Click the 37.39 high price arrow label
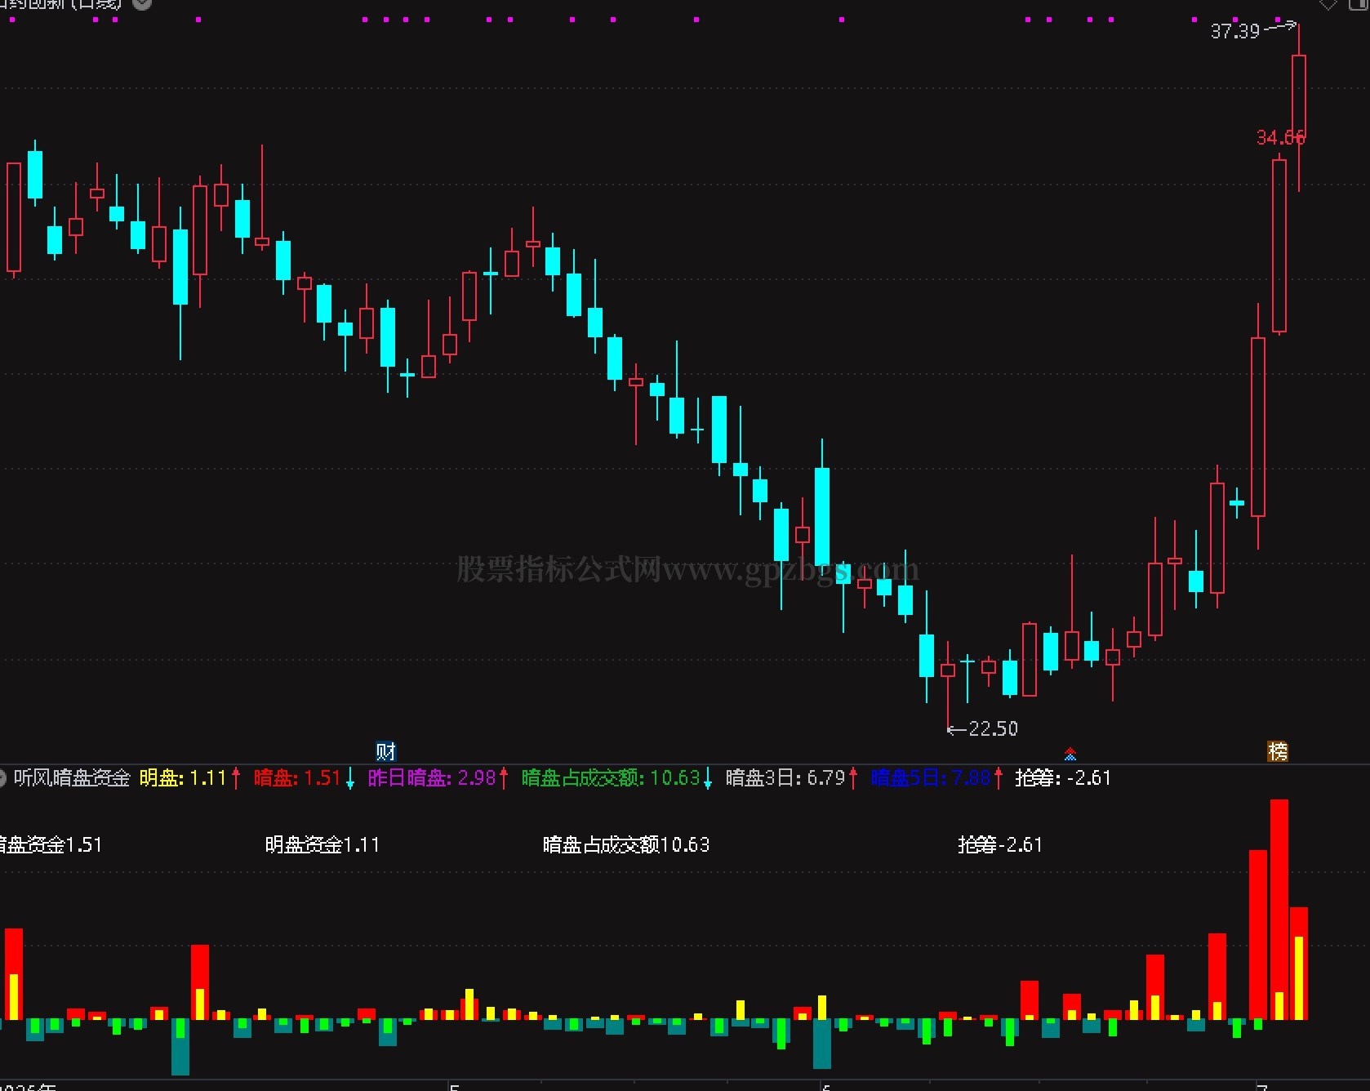Screen dimensions: 1370x1091 pyautogui.click(x=1252, y=31)
